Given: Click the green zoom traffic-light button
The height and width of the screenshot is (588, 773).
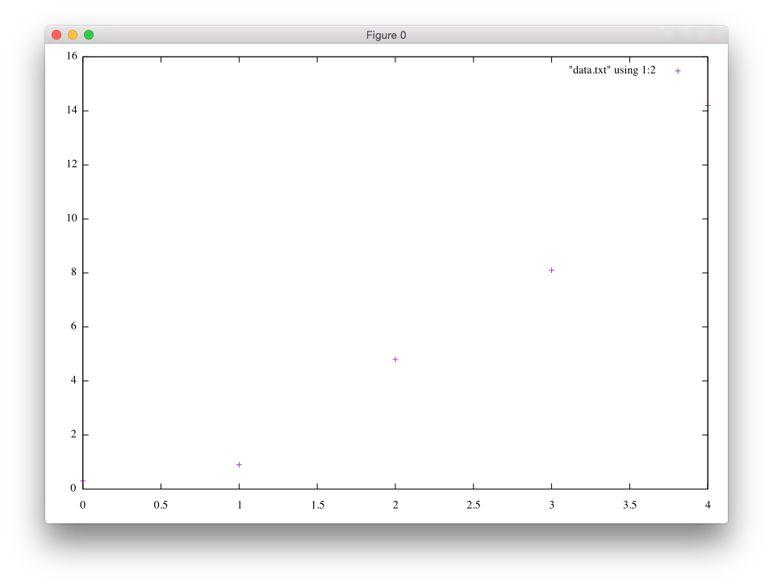Looking at the screenshot, I should (x=87, y=35).
